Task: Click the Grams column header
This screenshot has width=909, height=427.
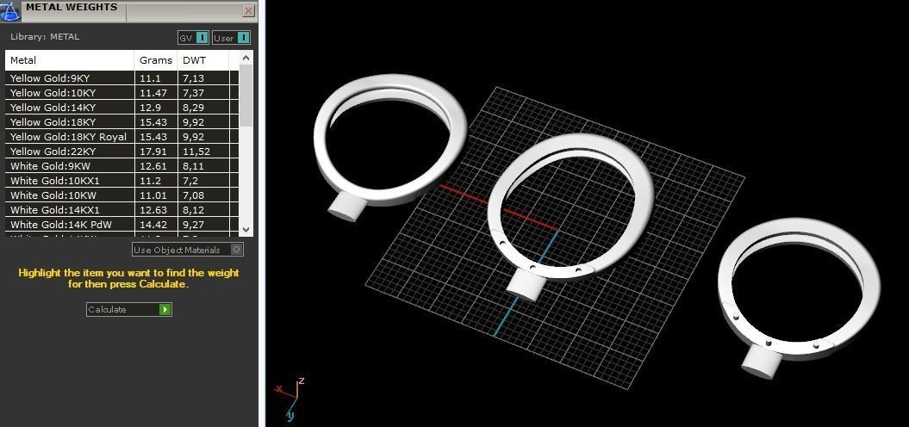Action: pyautogui.click(x=156, y=60)
